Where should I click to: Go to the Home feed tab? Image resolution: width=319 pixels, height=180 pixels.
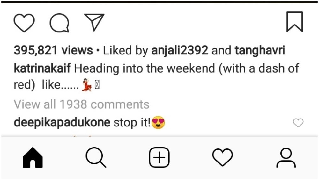point(33,158)
